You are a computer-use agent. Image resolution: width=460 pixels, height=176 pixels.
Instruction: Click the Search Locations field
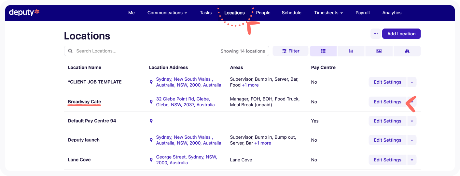146,51
